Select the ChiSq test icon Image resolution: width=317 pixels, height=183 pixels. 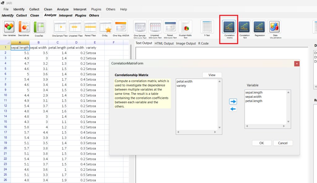point(105,27)
